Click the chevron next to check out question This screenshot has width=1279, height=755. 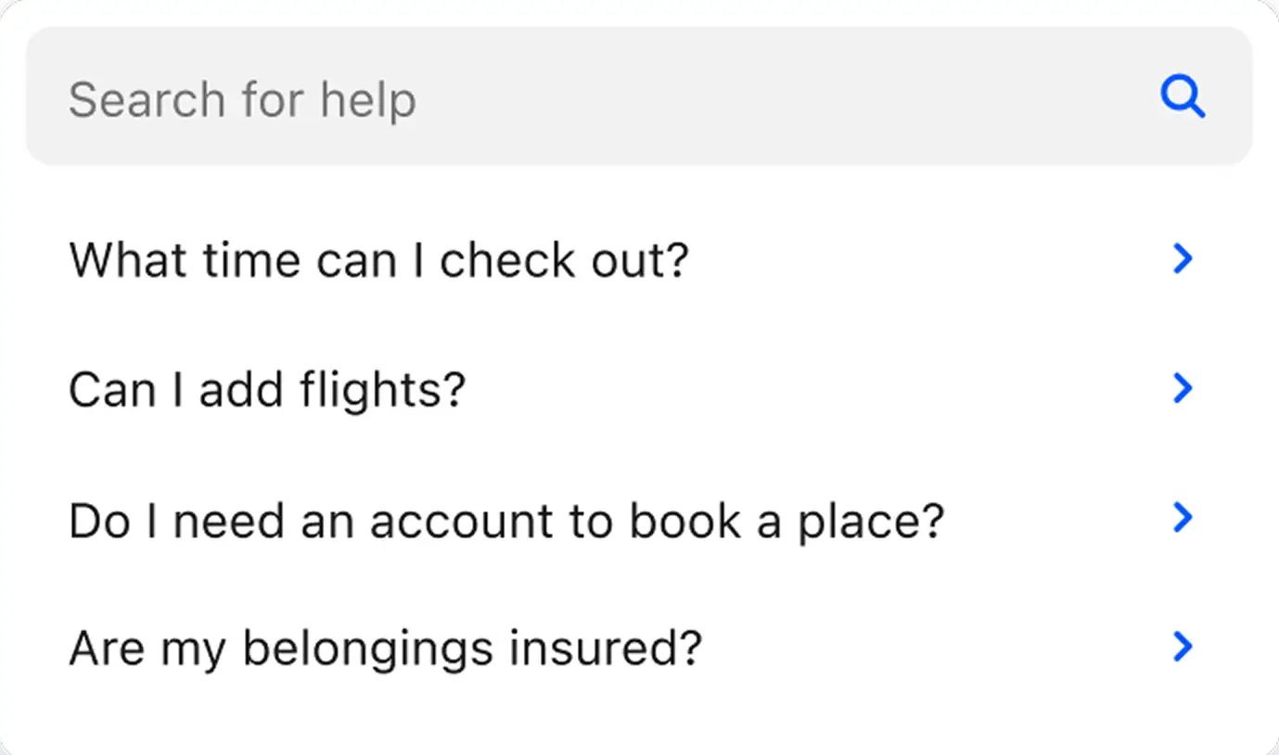click(1183, 259)
